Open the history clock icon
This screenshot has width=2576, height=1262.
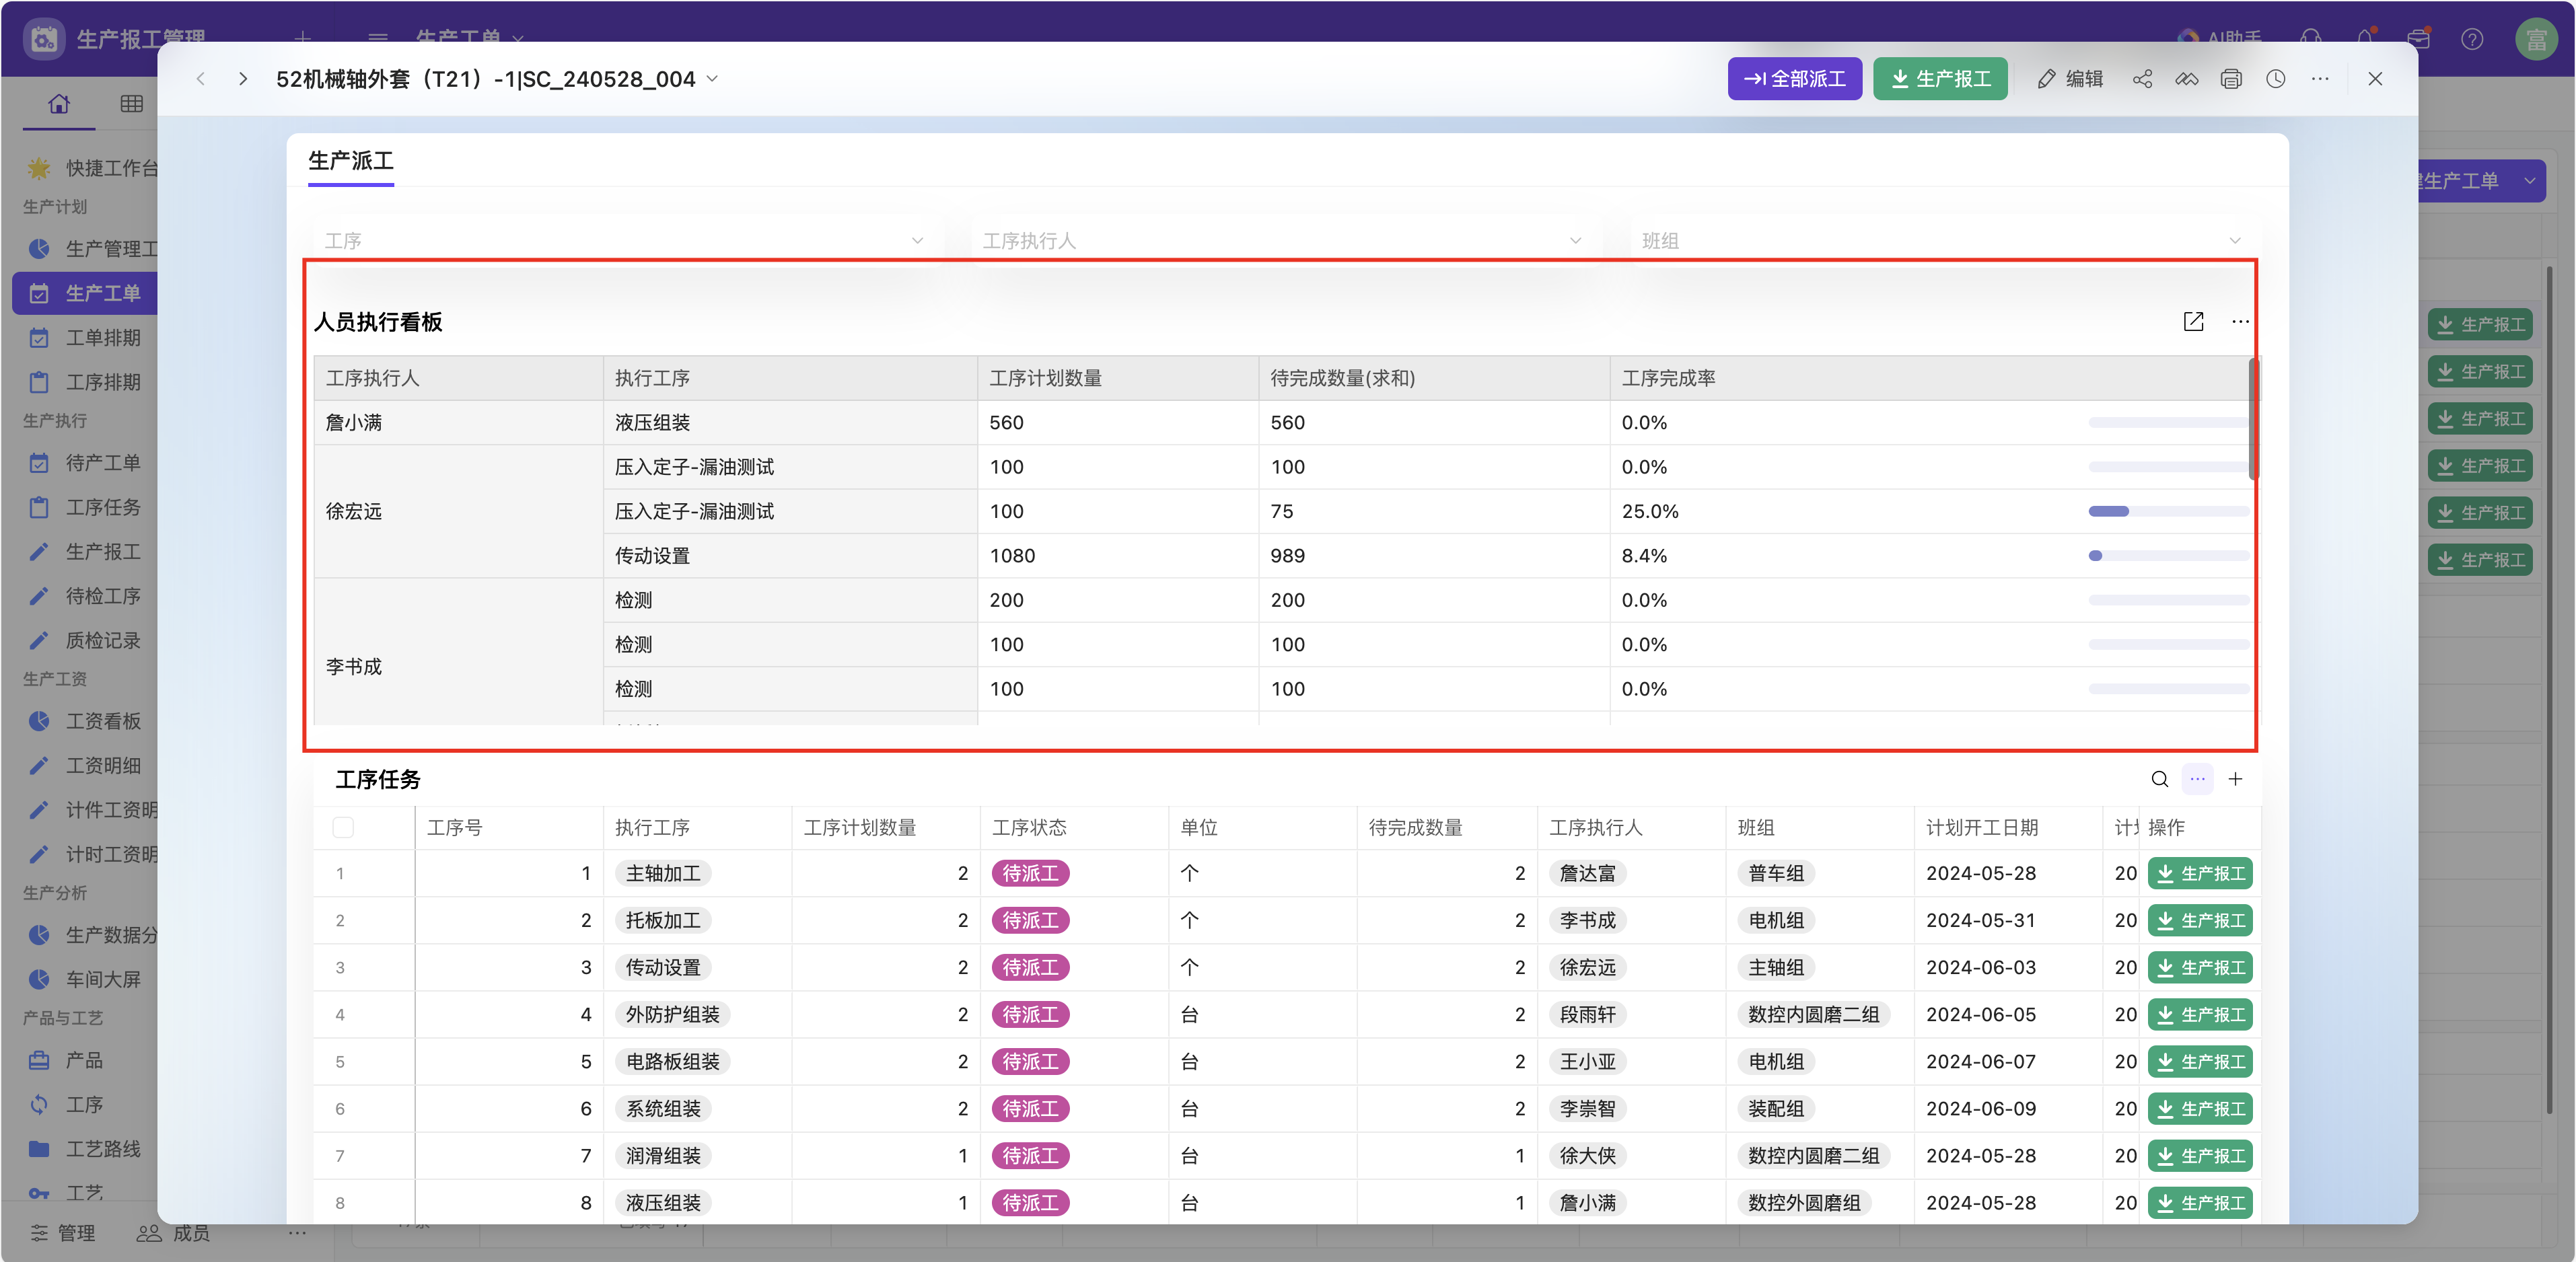pyautogui.click(x=2276, y=79)
